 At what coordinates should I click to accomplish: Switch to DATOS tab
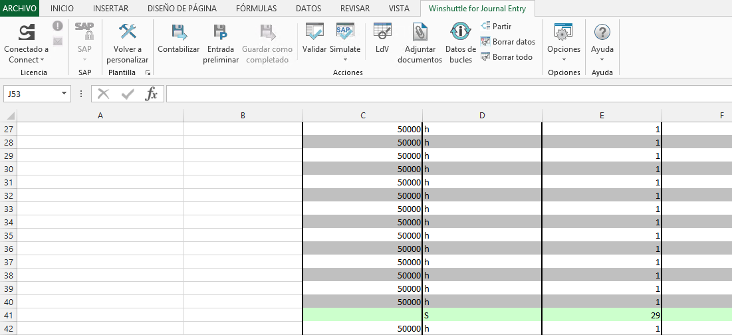click(308, 9)
